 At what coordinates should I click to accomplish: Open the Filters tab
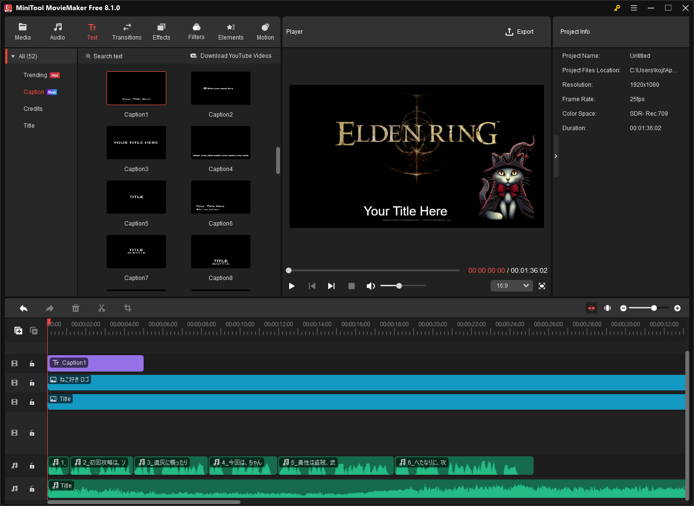coord(196,32)
